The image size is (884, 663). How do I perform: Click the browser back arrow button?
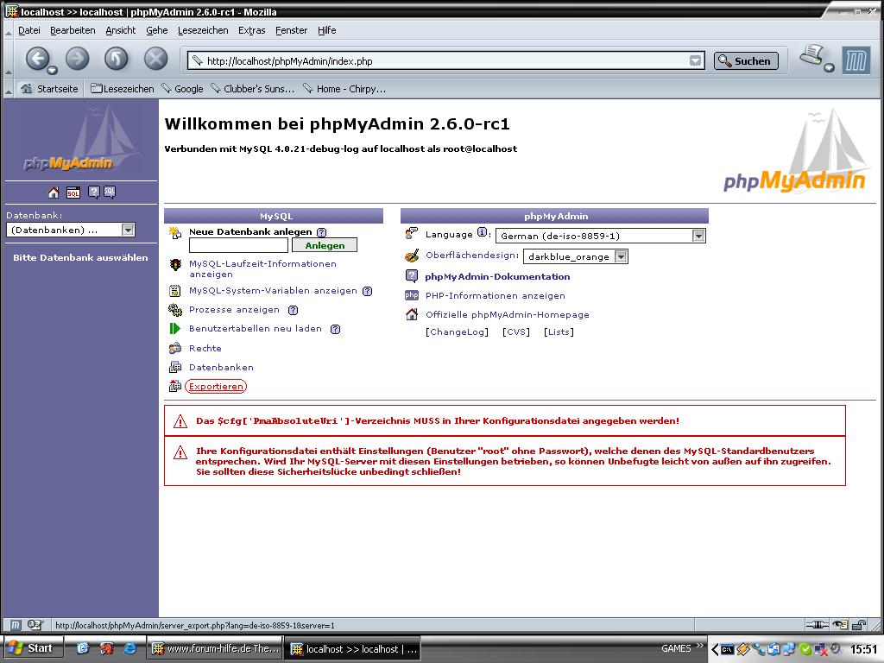37,59
